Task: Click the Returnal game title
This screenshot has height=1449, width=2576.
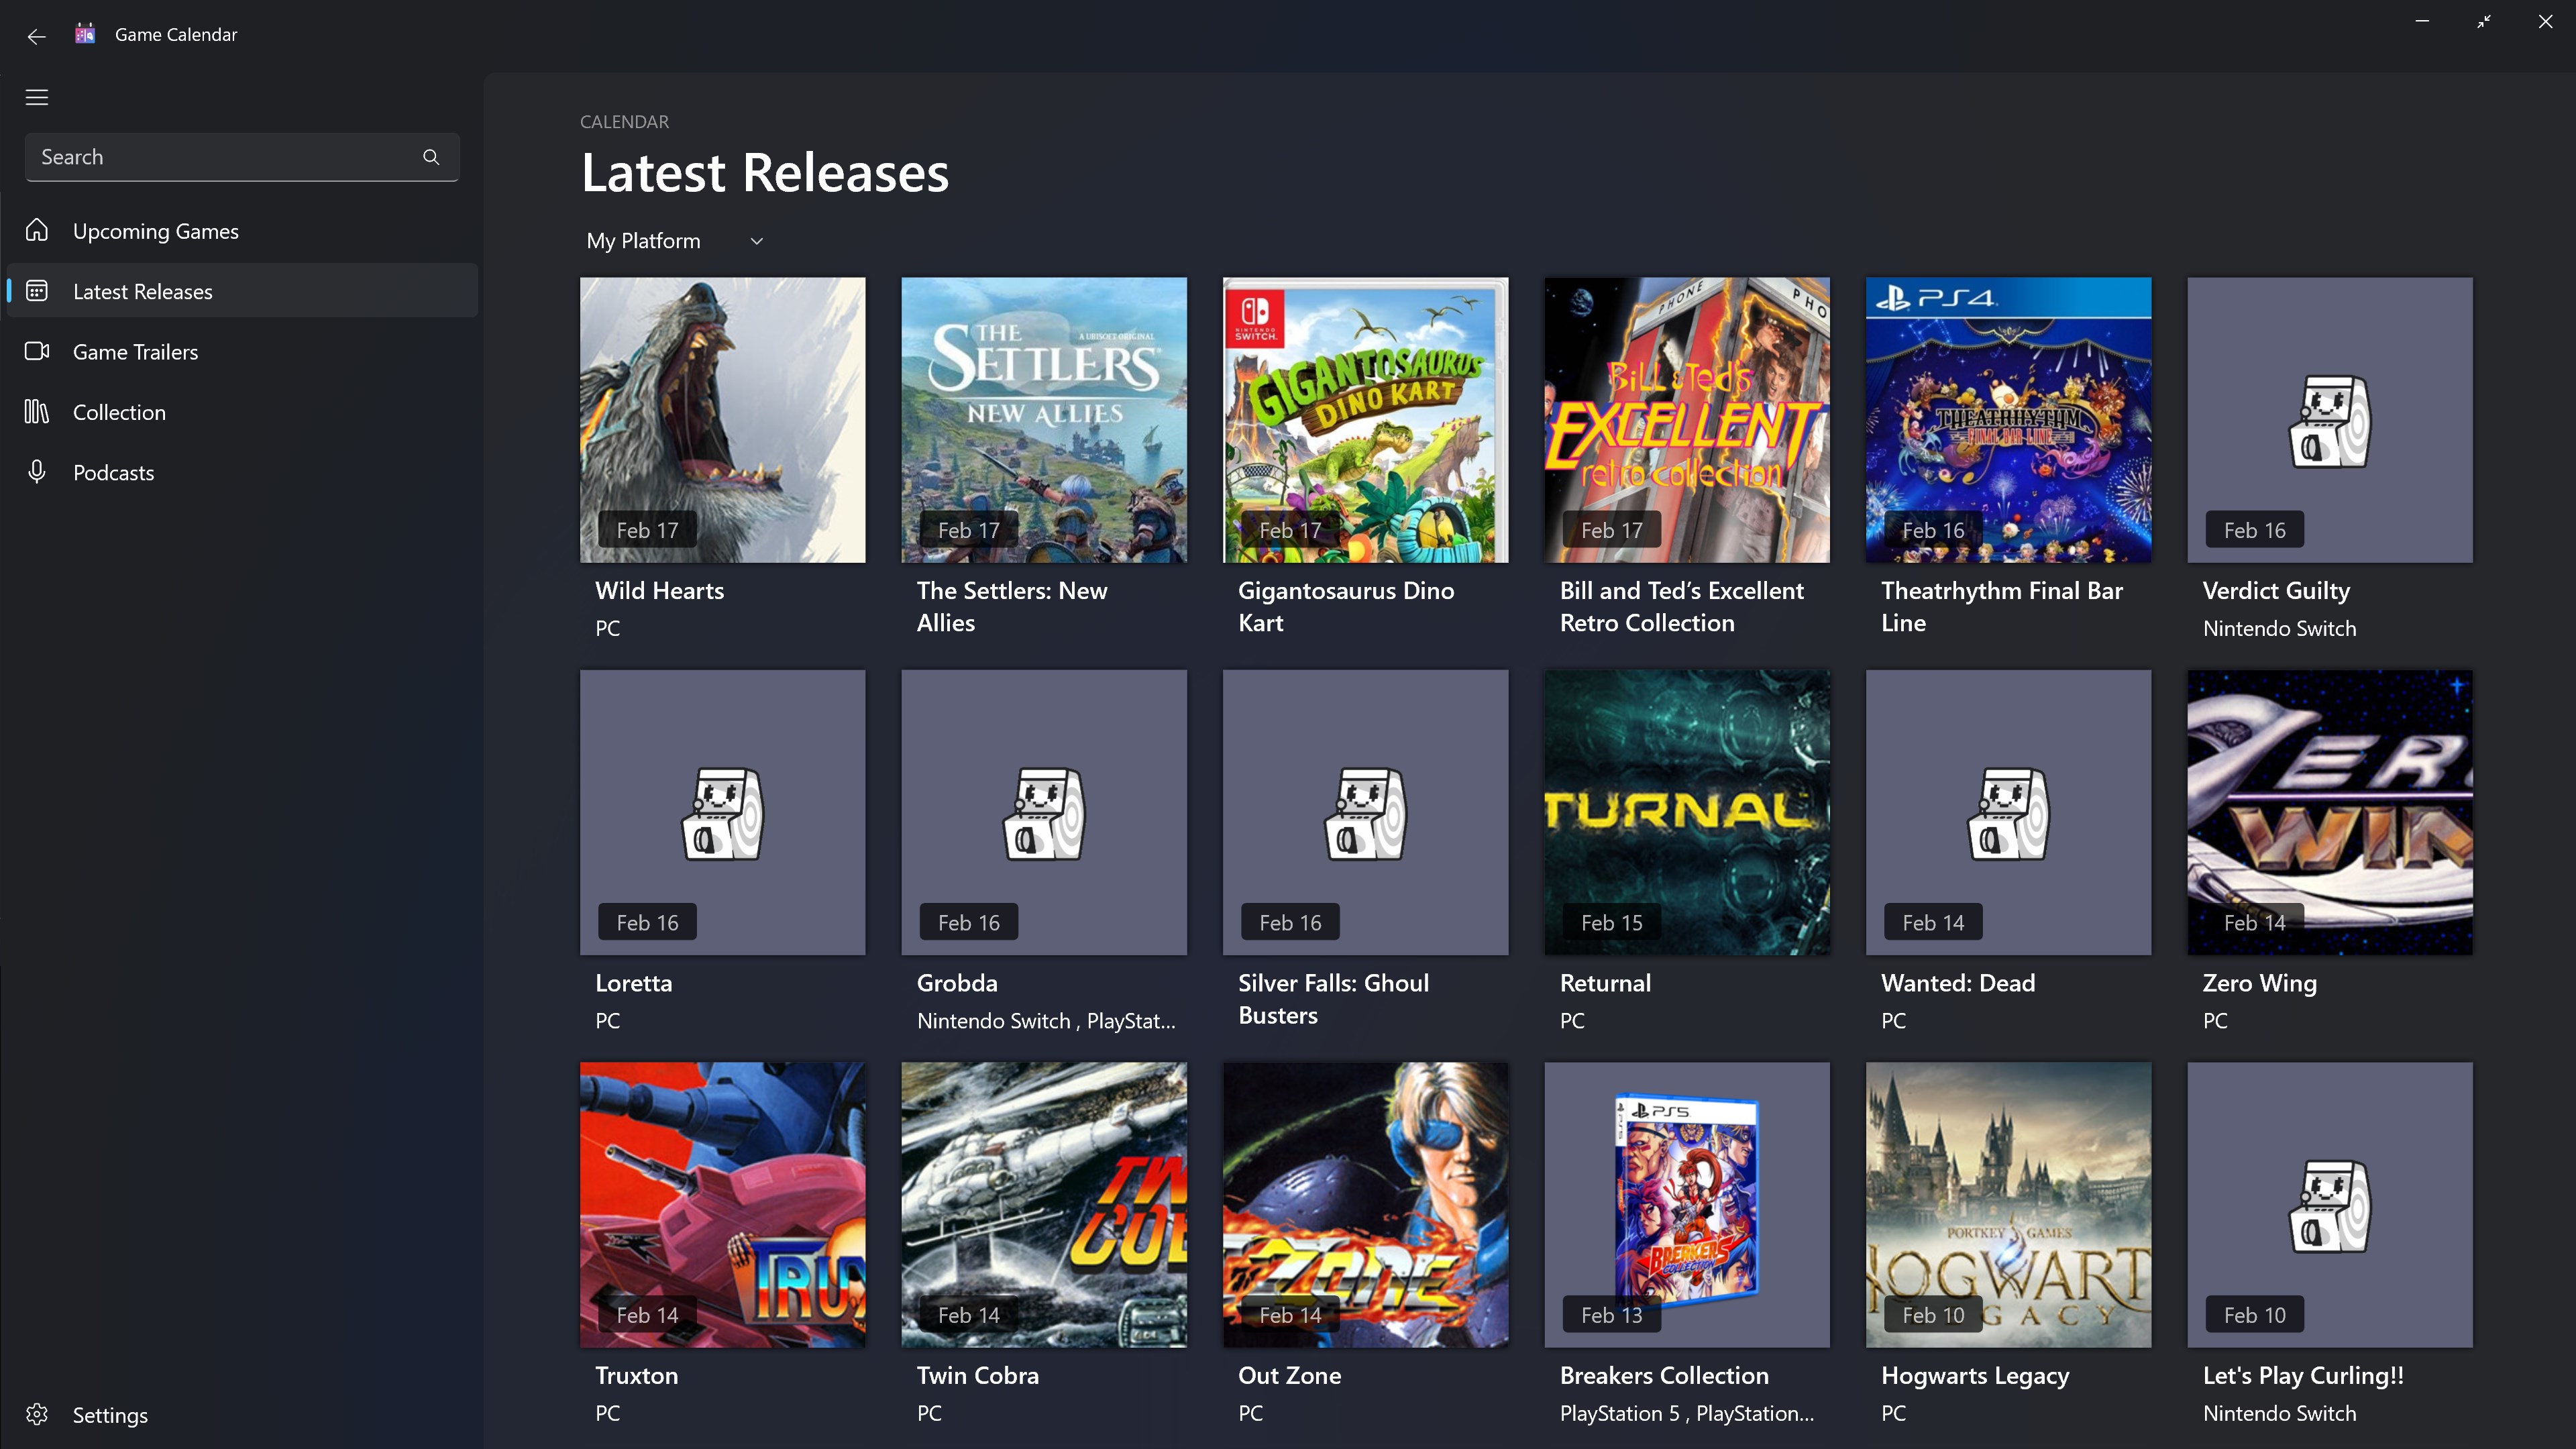Action: coord(1605,982)
